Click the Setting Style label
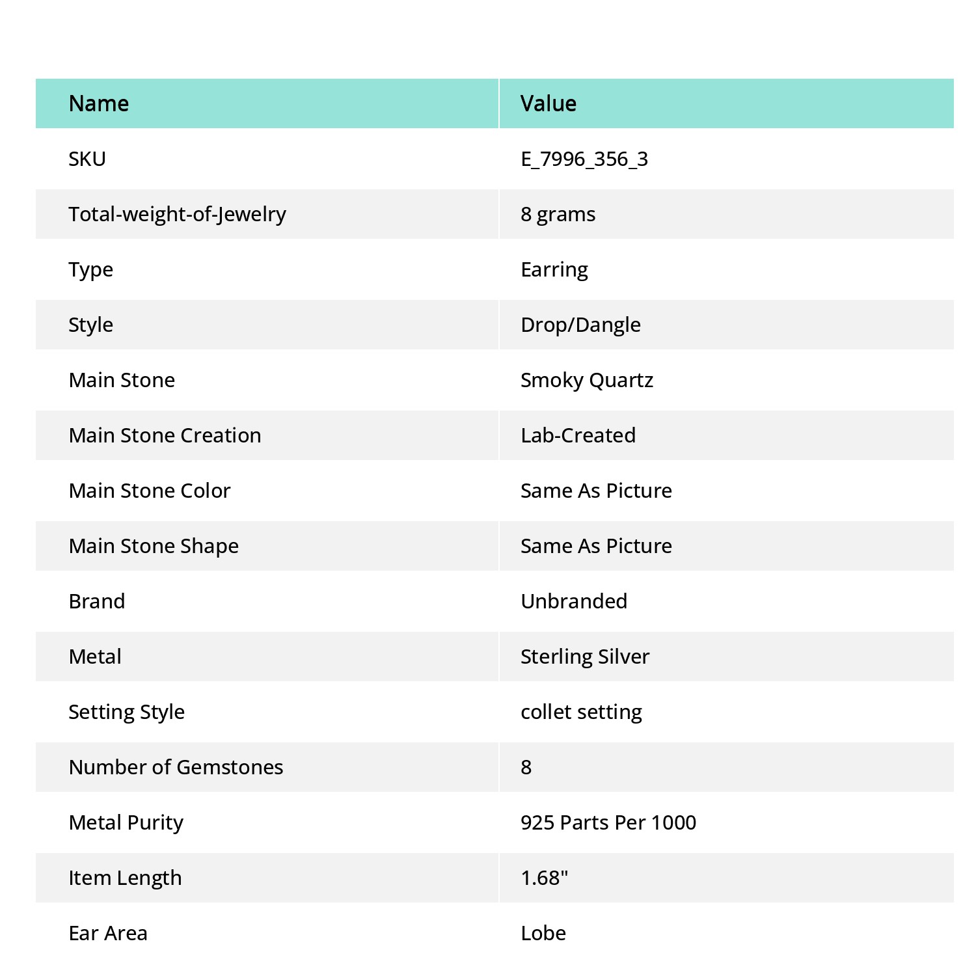 [127, 712]
